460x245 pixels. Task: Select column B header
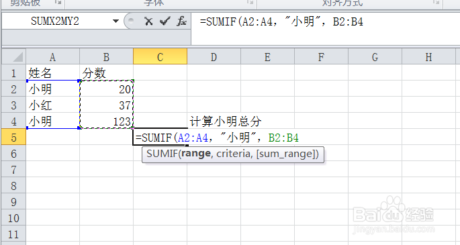coord(106,57)
